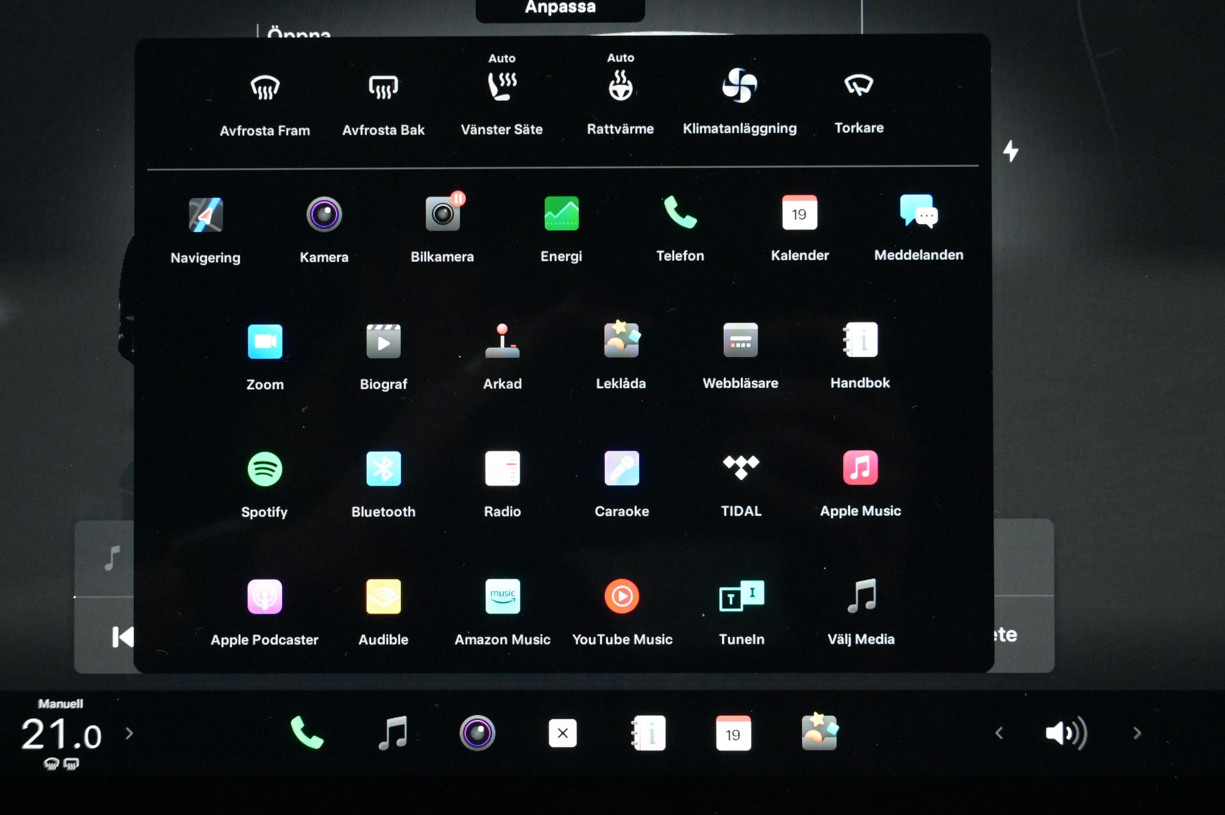Toggle Avfrosta Bak rear defrost

384,87
